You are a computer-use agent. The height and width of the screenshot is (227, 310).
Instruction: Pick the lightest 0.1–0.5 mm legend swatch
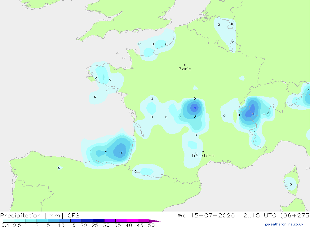tap(8, 221)
